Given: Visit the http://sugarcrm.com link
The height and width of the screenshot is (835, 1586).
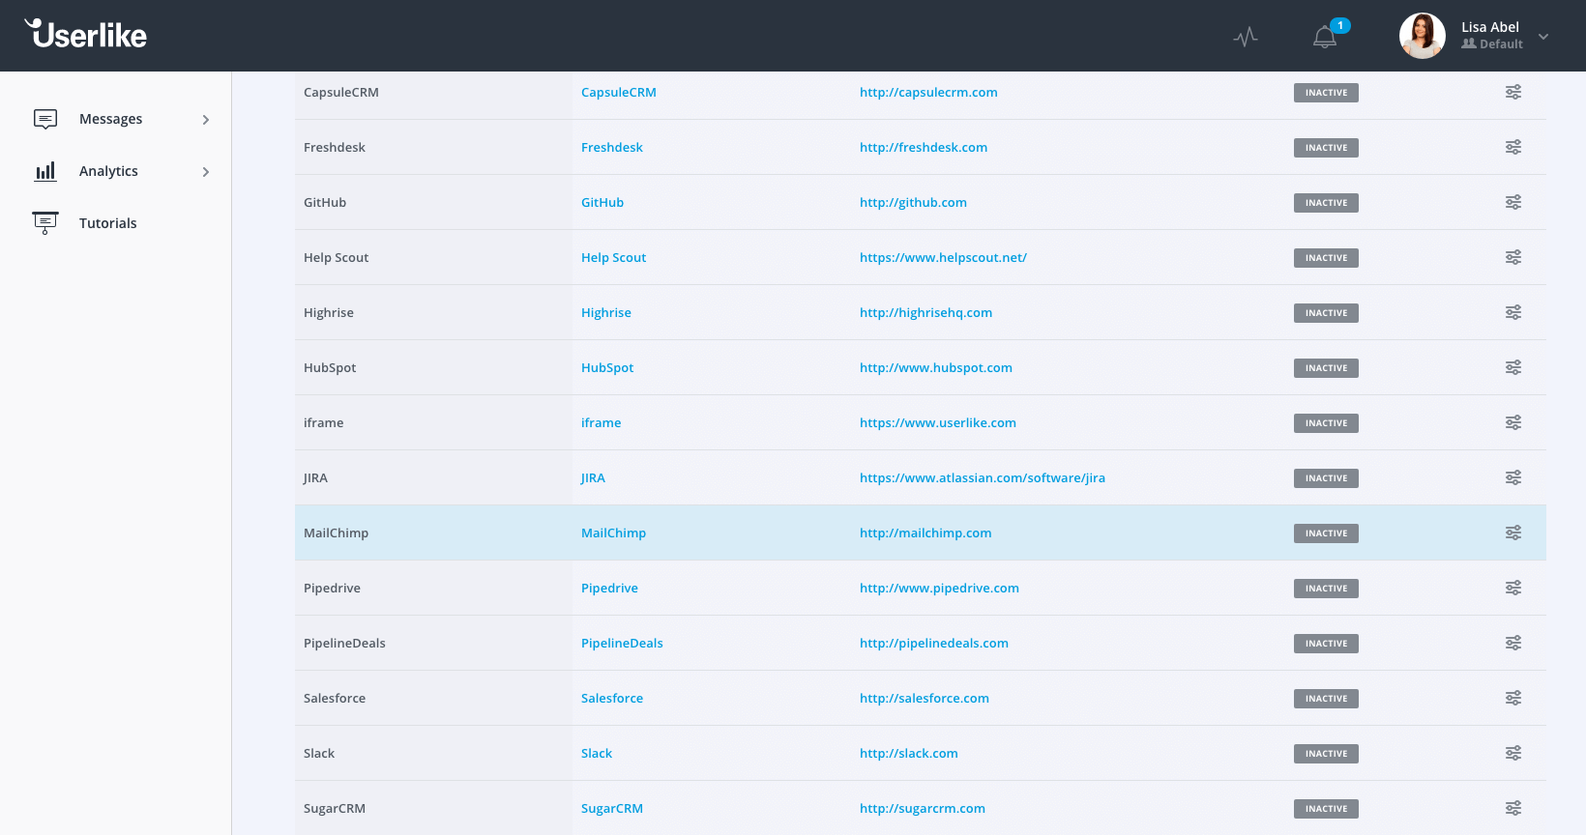Looking at the screenshot, I should pyautogui.click(x=922, y=809).
